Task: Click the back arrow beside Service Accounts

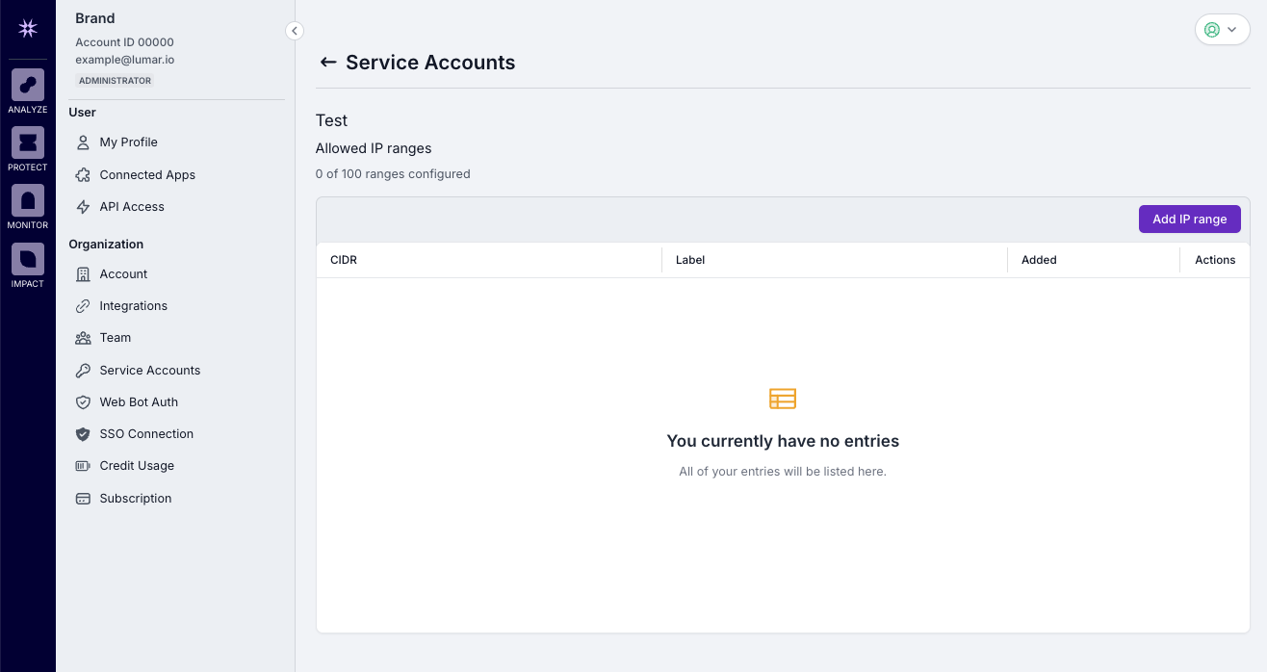Action: 327,63
